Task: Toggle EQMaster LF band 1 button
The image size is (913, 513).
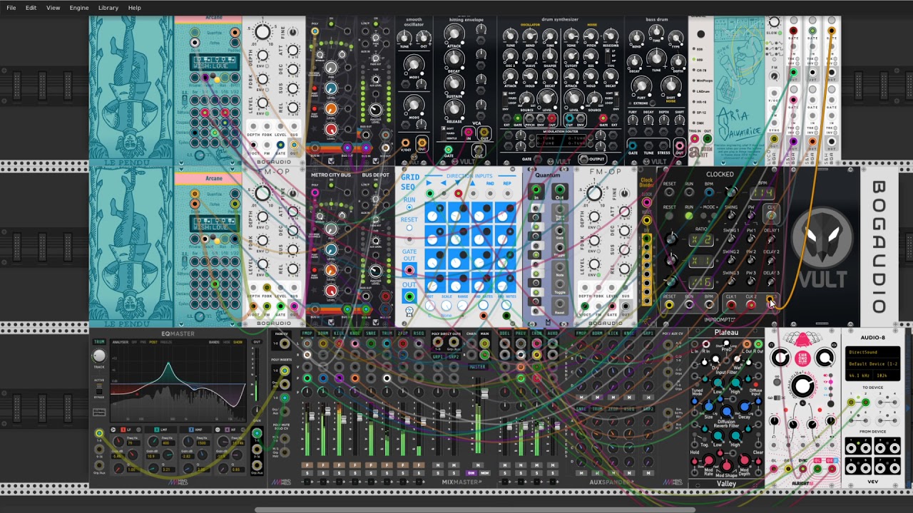Action: [123, 430]
